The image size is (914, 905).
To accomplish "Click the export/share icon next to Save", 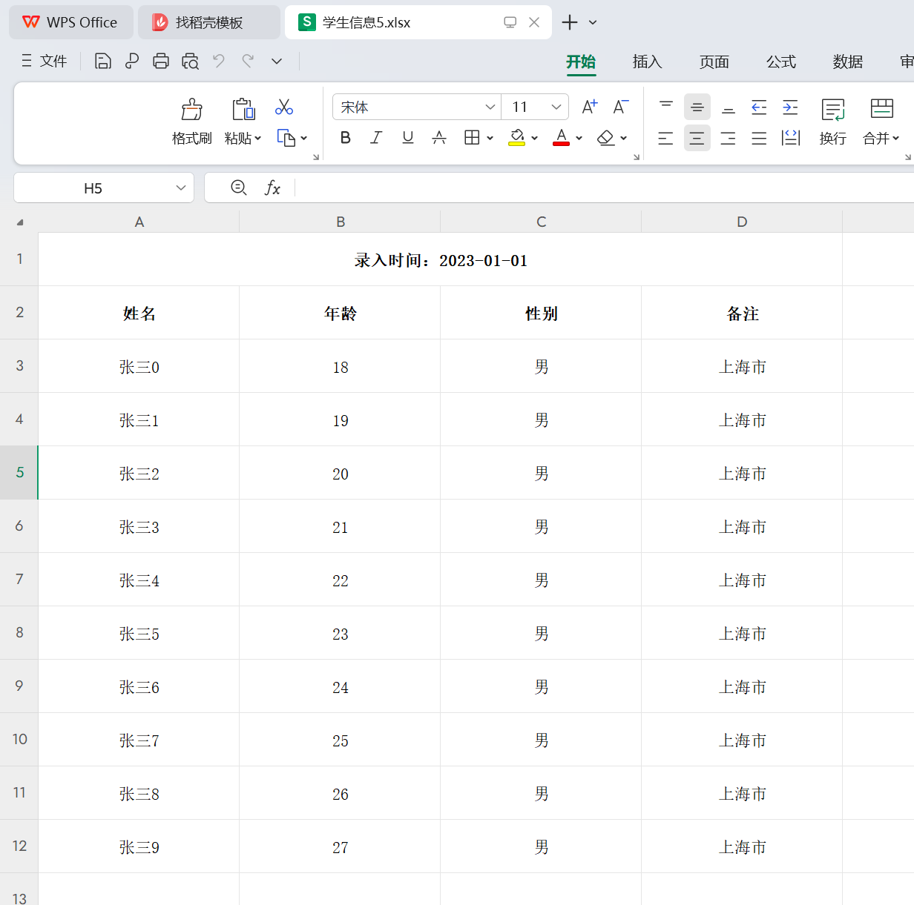I will point(132,61).
